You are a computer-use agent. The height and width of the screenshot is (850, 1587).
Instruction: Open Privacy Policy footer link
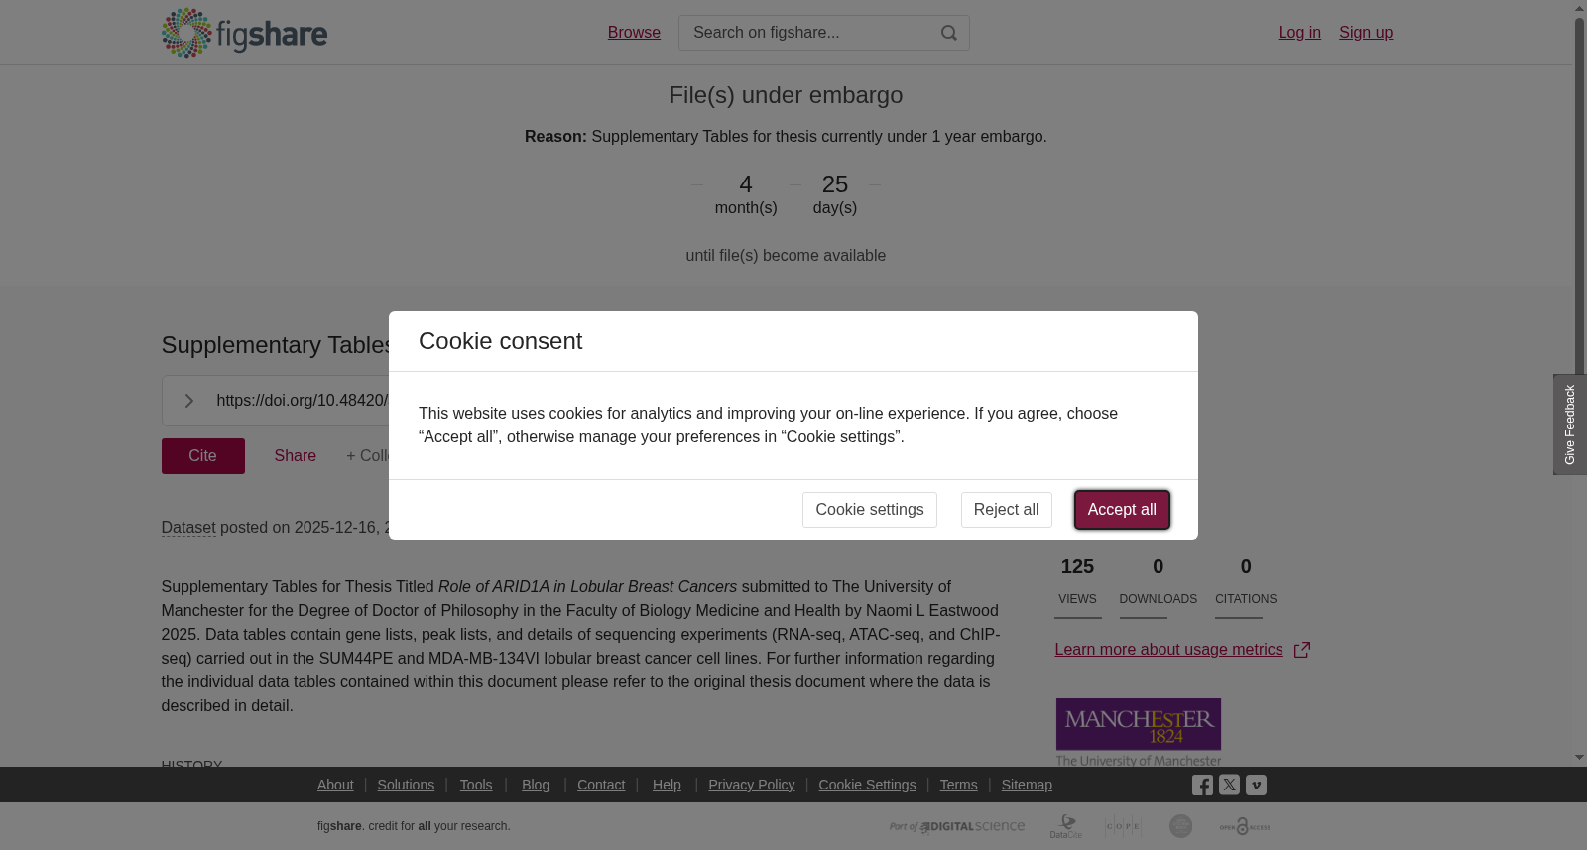[x=752, y=785]
